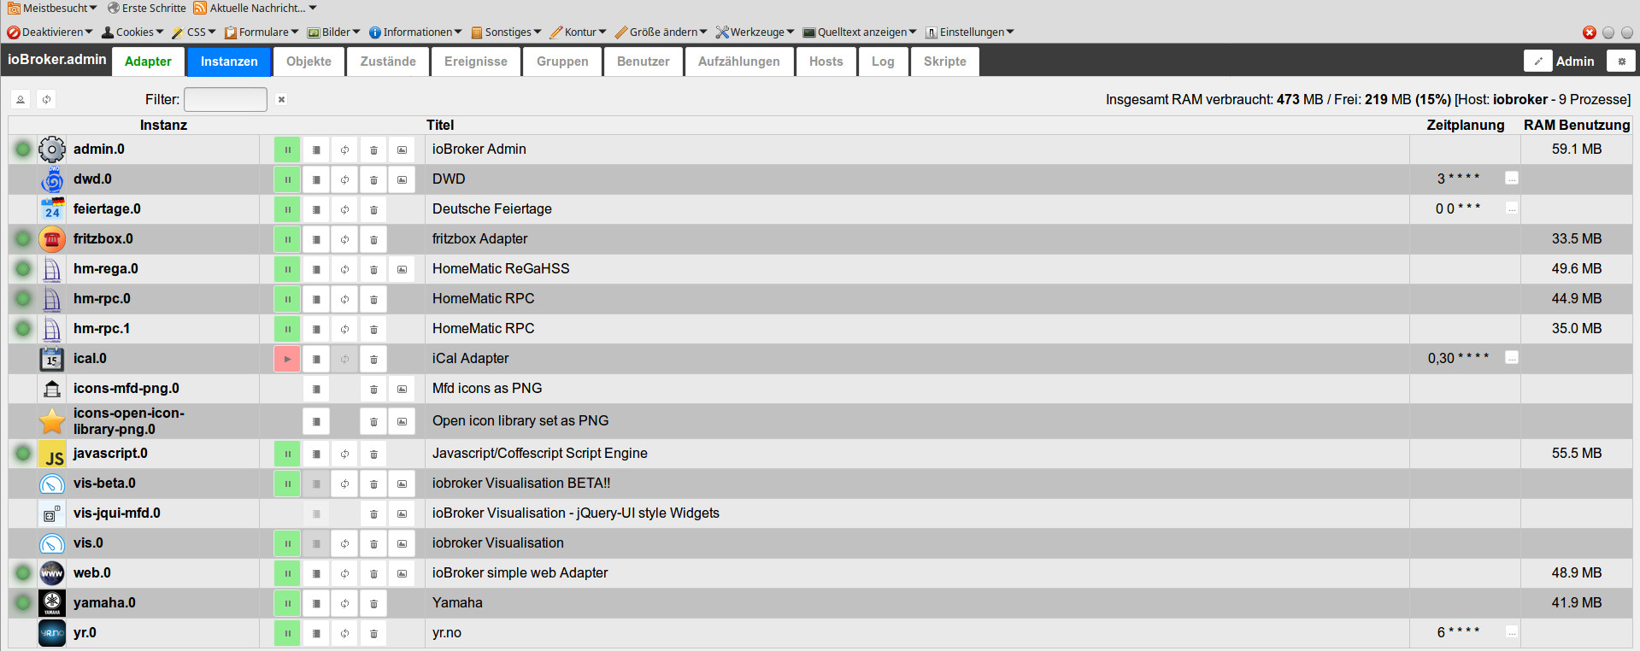Reload the admin.0 instance
Image resolution: width=1640 pixels, height=651 pixels.
344,150
